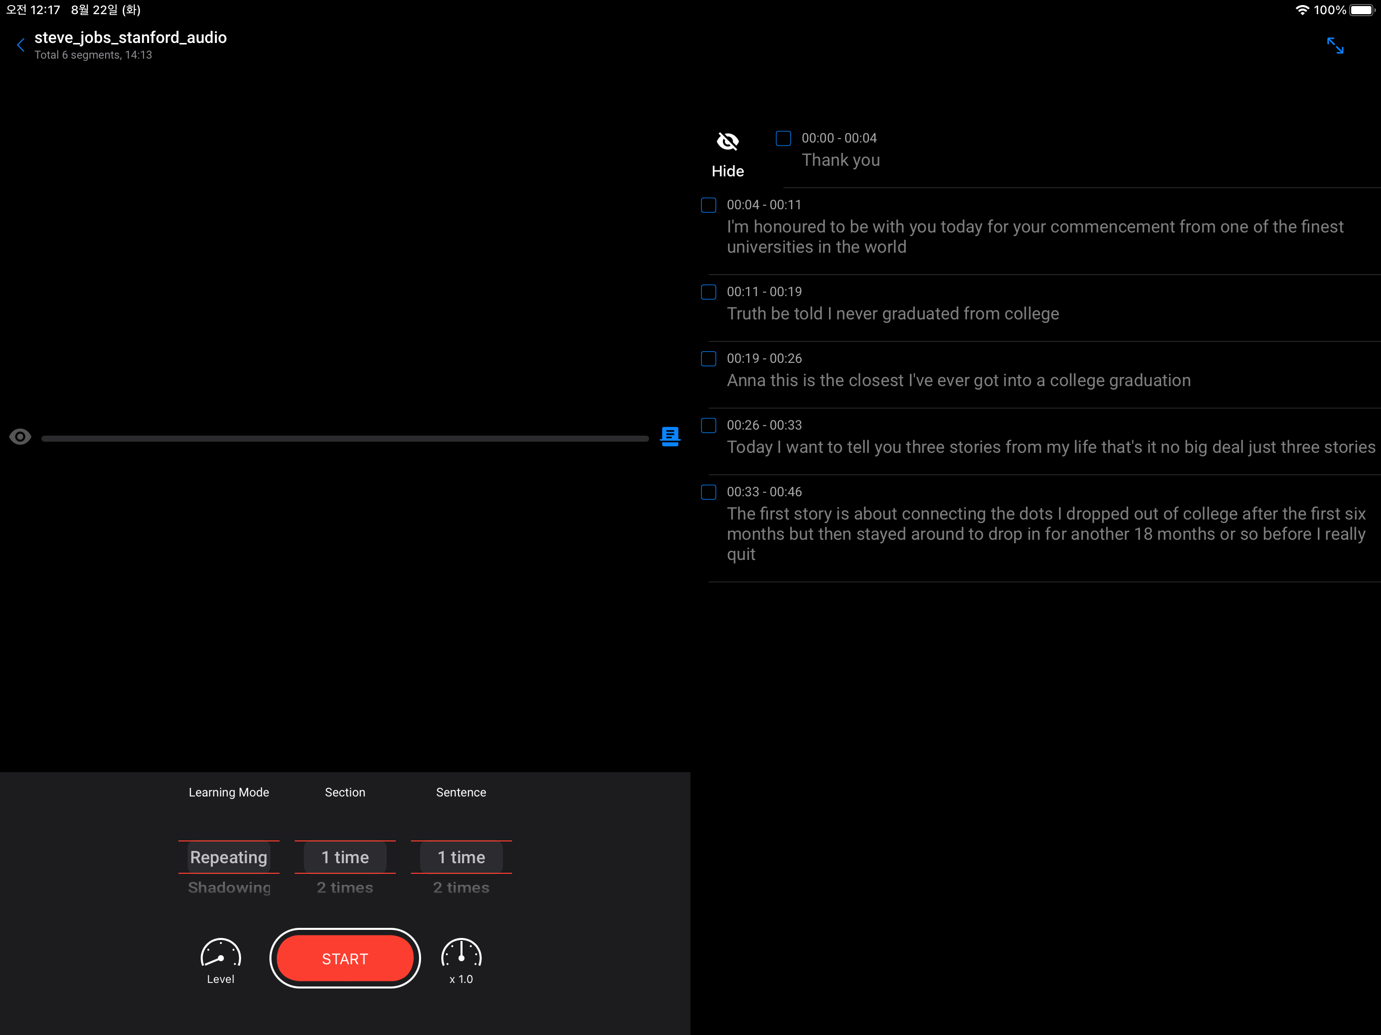Click the Sentence column label
1381x1035 pixels.
(x=462, y=792)
